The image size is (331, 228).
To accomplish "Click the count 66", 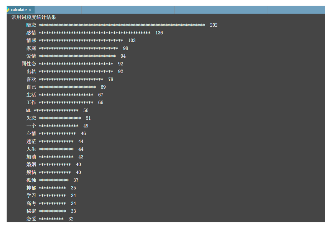I will (x=101, y=103).
